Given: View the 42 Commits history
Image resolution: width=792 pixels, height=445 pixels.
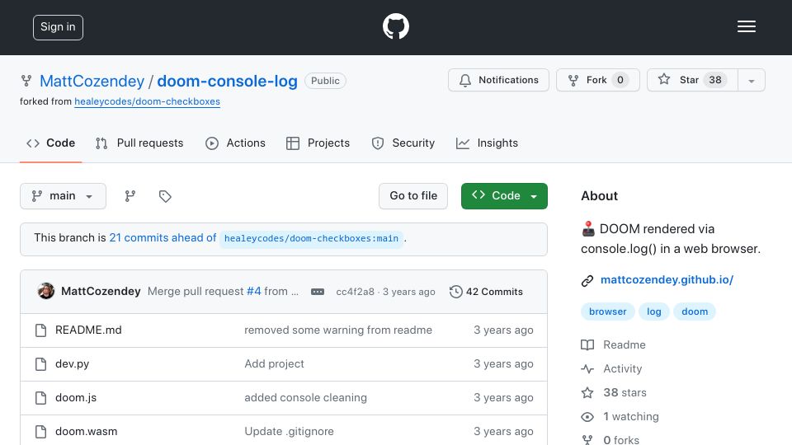Looking at the screenshot, I should pyautogui.click(x=486, y=292).
